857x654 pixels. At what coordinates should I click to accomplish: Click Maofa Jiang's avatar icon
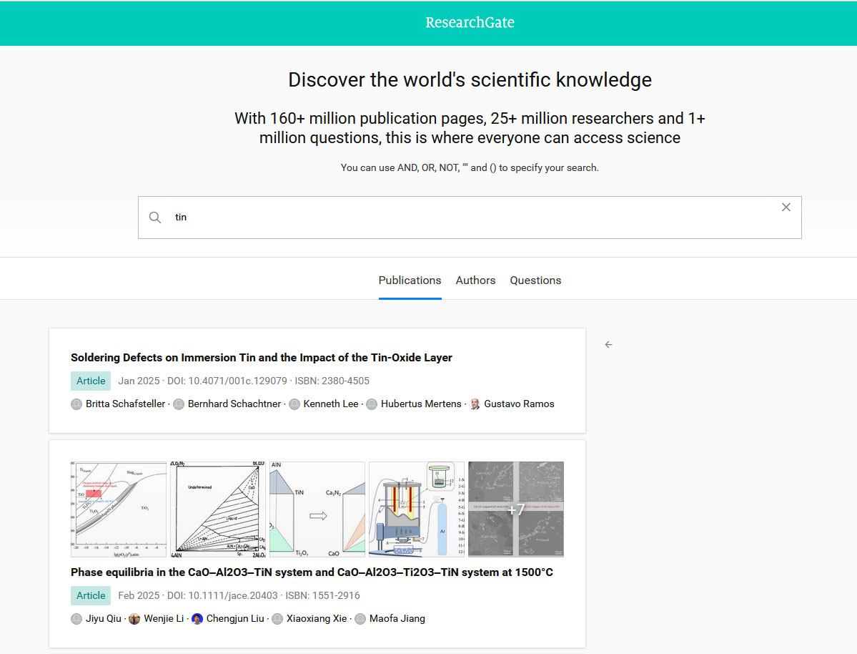click(x=360, y=618)
